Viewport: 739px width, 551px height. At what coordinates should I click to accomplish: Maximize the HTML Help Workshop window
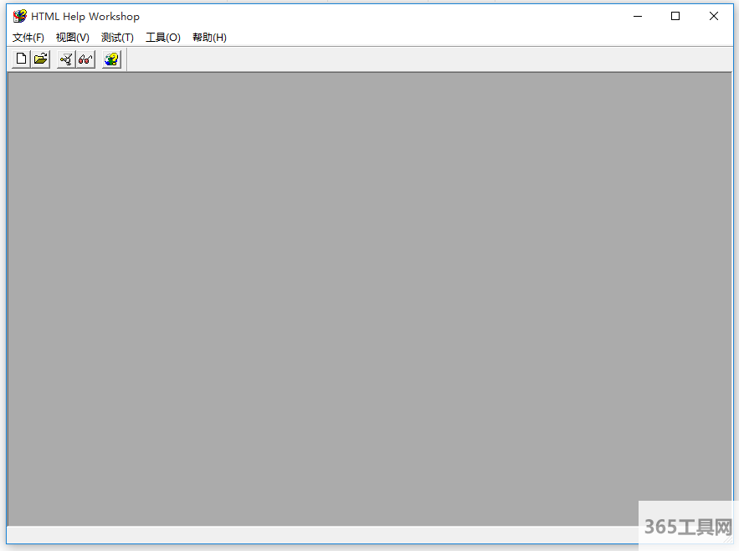click(x=675, y=16)
